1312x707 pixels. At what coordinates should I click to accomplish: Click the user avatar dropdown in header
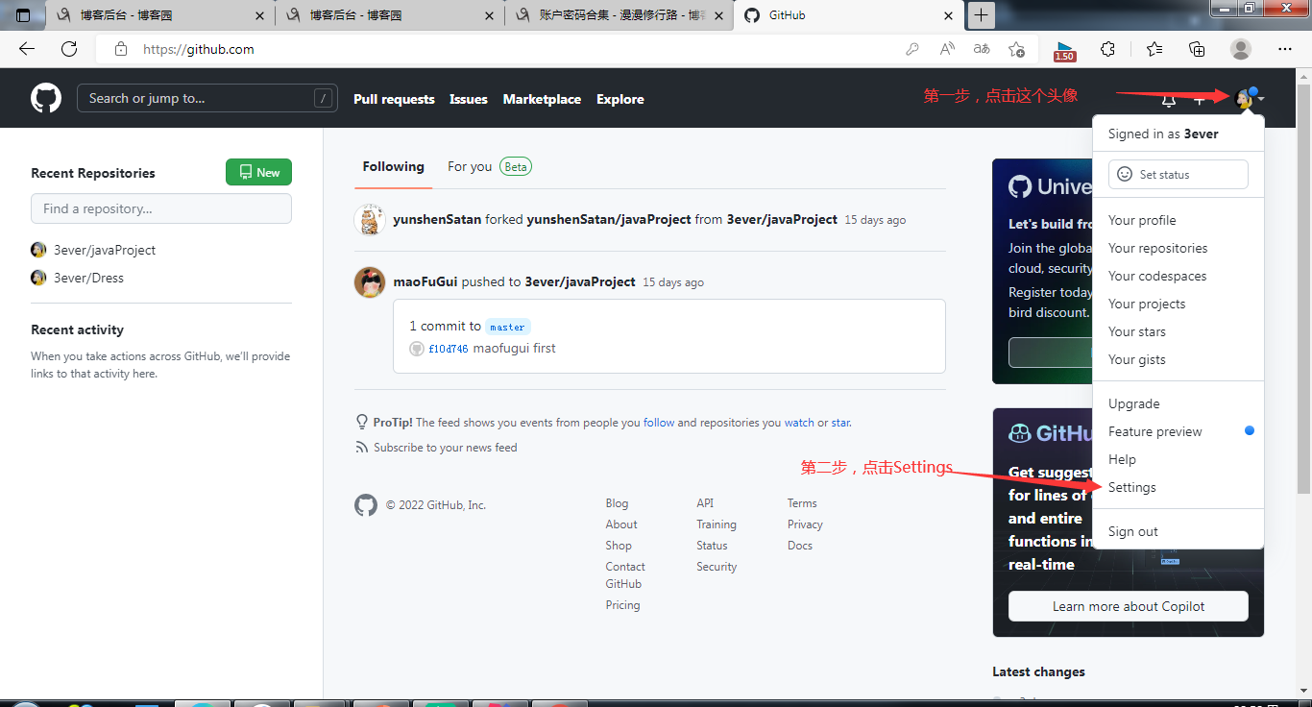(1250, 98)
